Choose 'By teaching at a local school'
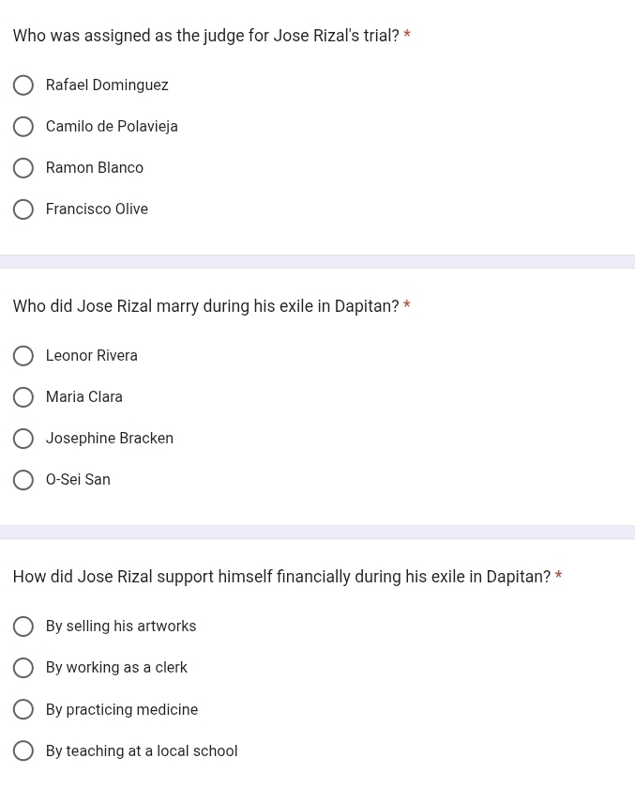The image size is (635, 789). pos(23,751)
